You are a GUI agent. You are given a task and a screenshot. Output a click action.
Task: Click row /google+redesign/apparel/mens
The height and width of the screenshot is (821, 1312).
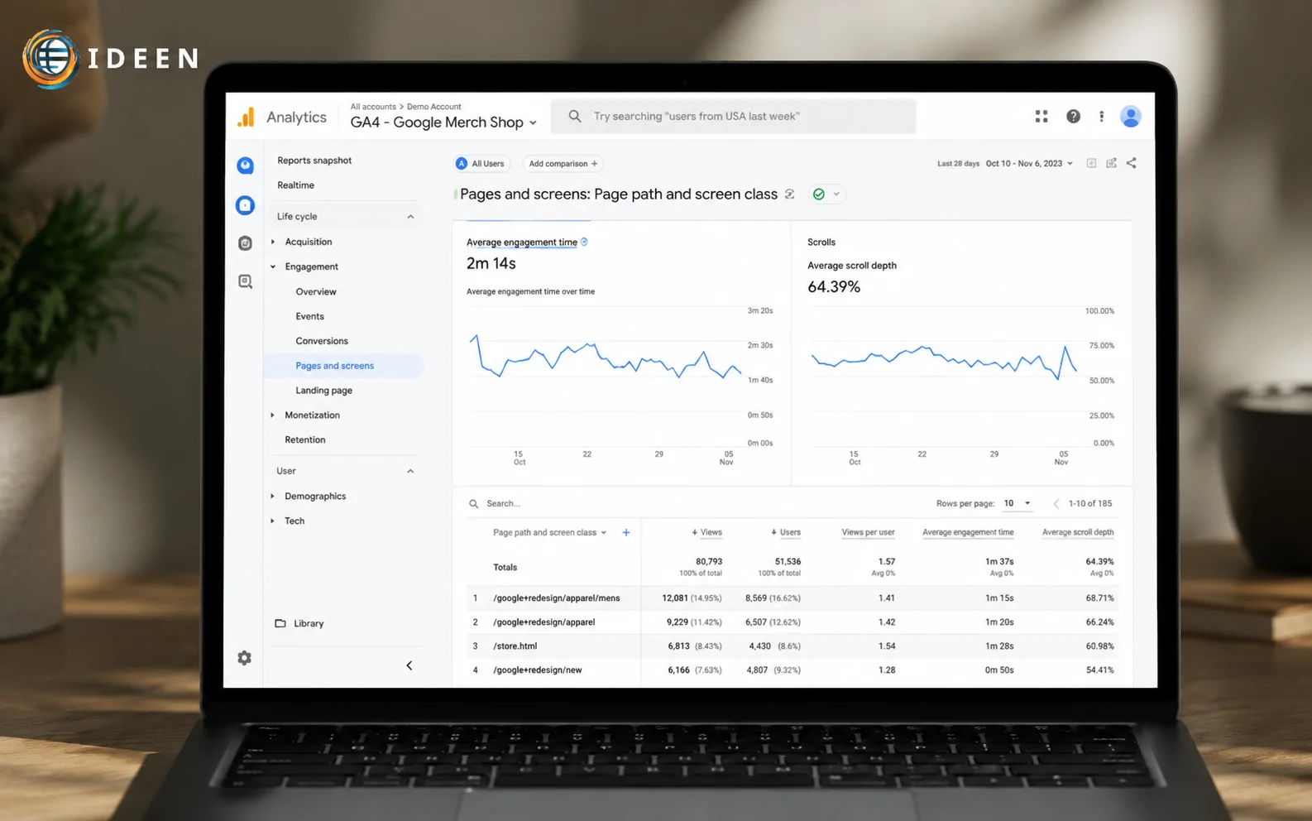click(792, 598)
